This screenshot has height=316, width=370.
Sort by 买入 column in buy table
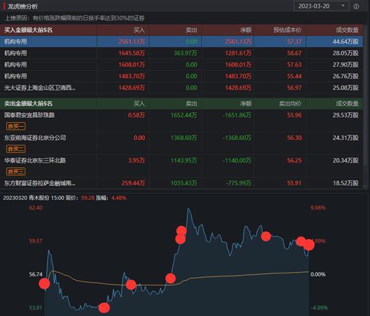click(x=139, y=30)
